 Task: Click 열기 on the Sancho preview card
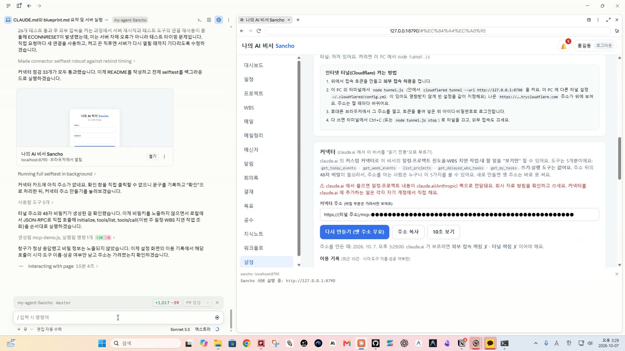pos(152,157)
